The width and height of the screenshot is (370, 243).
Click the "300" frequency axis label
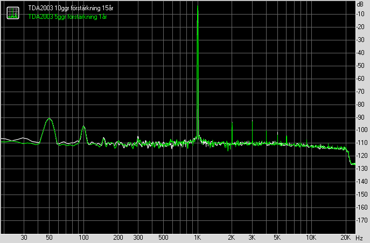138,238
